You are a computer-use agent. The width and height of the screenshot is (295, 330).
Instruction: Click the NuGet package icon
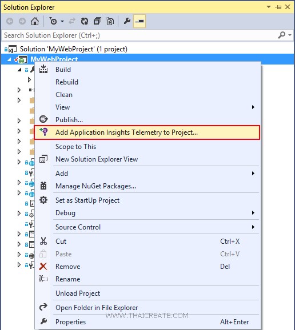[x=43, y=186]
